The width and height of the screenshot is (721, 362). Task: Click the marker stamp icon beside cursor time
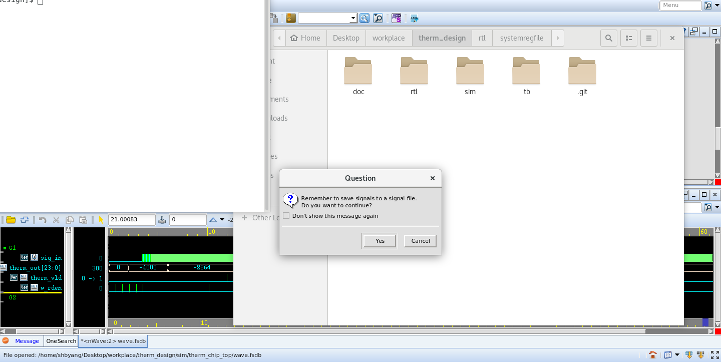point(162,220)
